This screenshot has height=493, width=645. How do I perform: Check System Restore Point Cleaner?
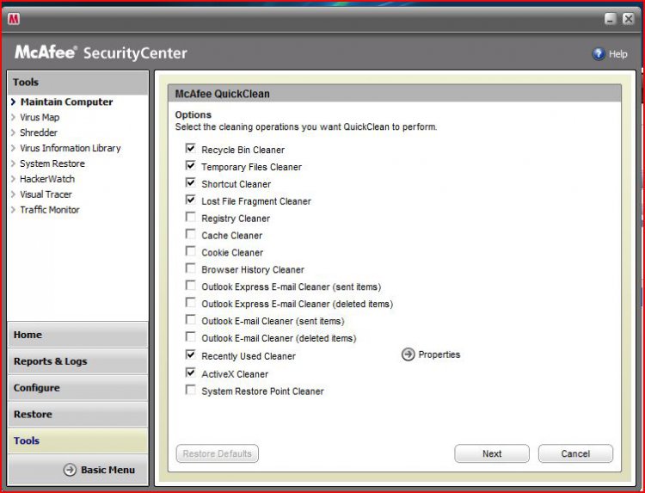point(190,390)
